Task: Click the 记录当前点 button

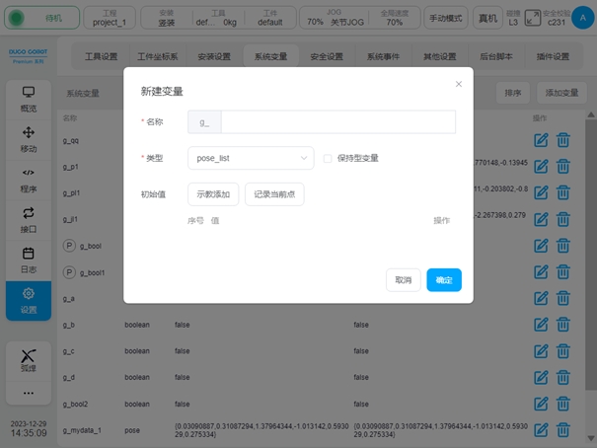Action: [x=274, y=194]
